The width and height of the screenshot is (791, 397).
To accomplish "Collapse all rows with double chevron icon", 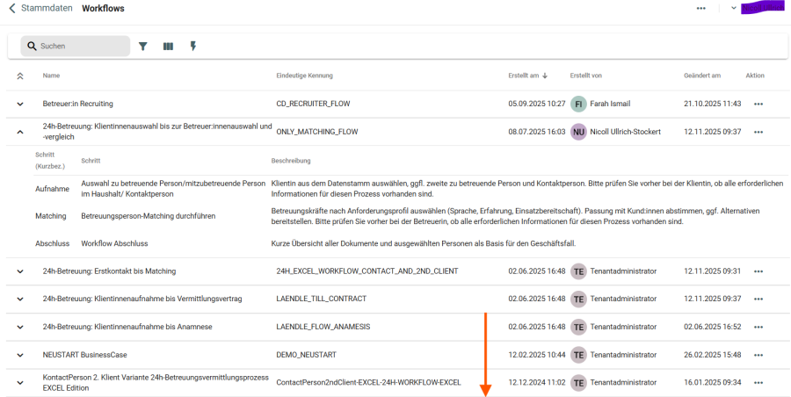I will (x=20, y=76).
